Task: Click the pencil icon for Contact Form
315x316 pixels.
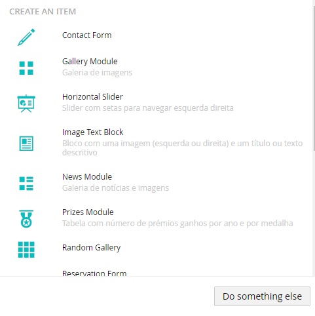Action: click(26, 37)
